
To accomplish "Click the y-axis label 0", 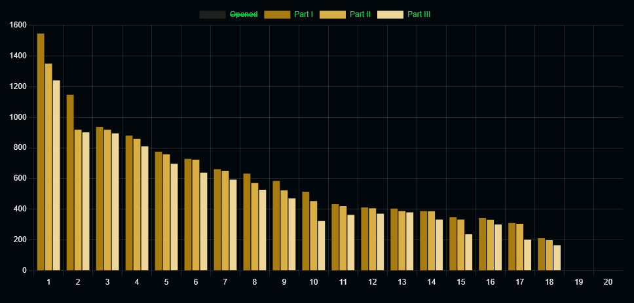I will coord(24,271).
